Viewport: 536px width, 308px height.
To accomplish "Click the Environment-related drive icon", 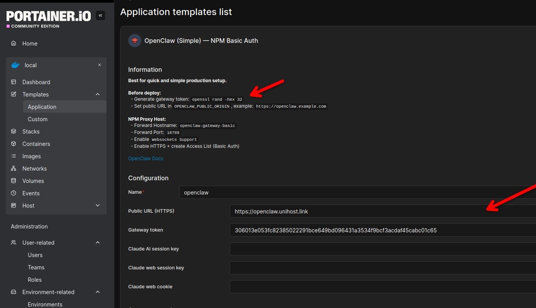I will tap(14, 292).
